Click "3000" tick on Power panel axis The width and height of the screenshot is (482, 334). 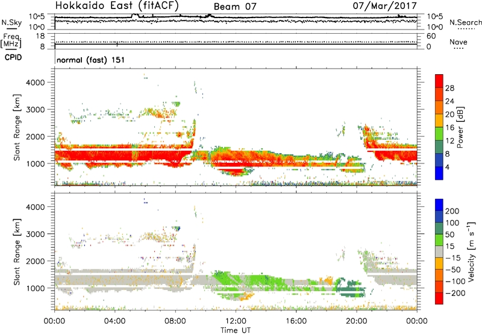[x=36, y=110]
